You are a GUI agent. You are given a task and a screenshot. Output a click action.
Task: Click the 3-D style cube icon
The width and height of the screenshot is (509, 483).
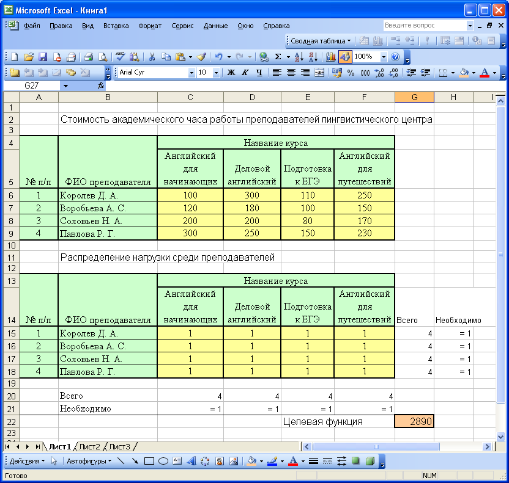(x=370, y=461)
